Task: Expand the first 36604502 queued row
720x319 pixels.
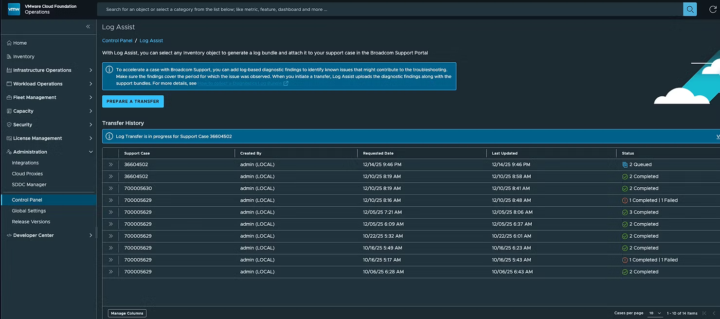Action: (111, 164)
